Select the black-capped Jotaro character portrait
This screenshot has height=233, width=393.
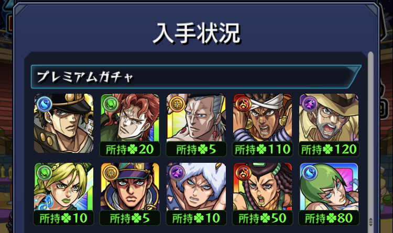(x=63, y=123)
